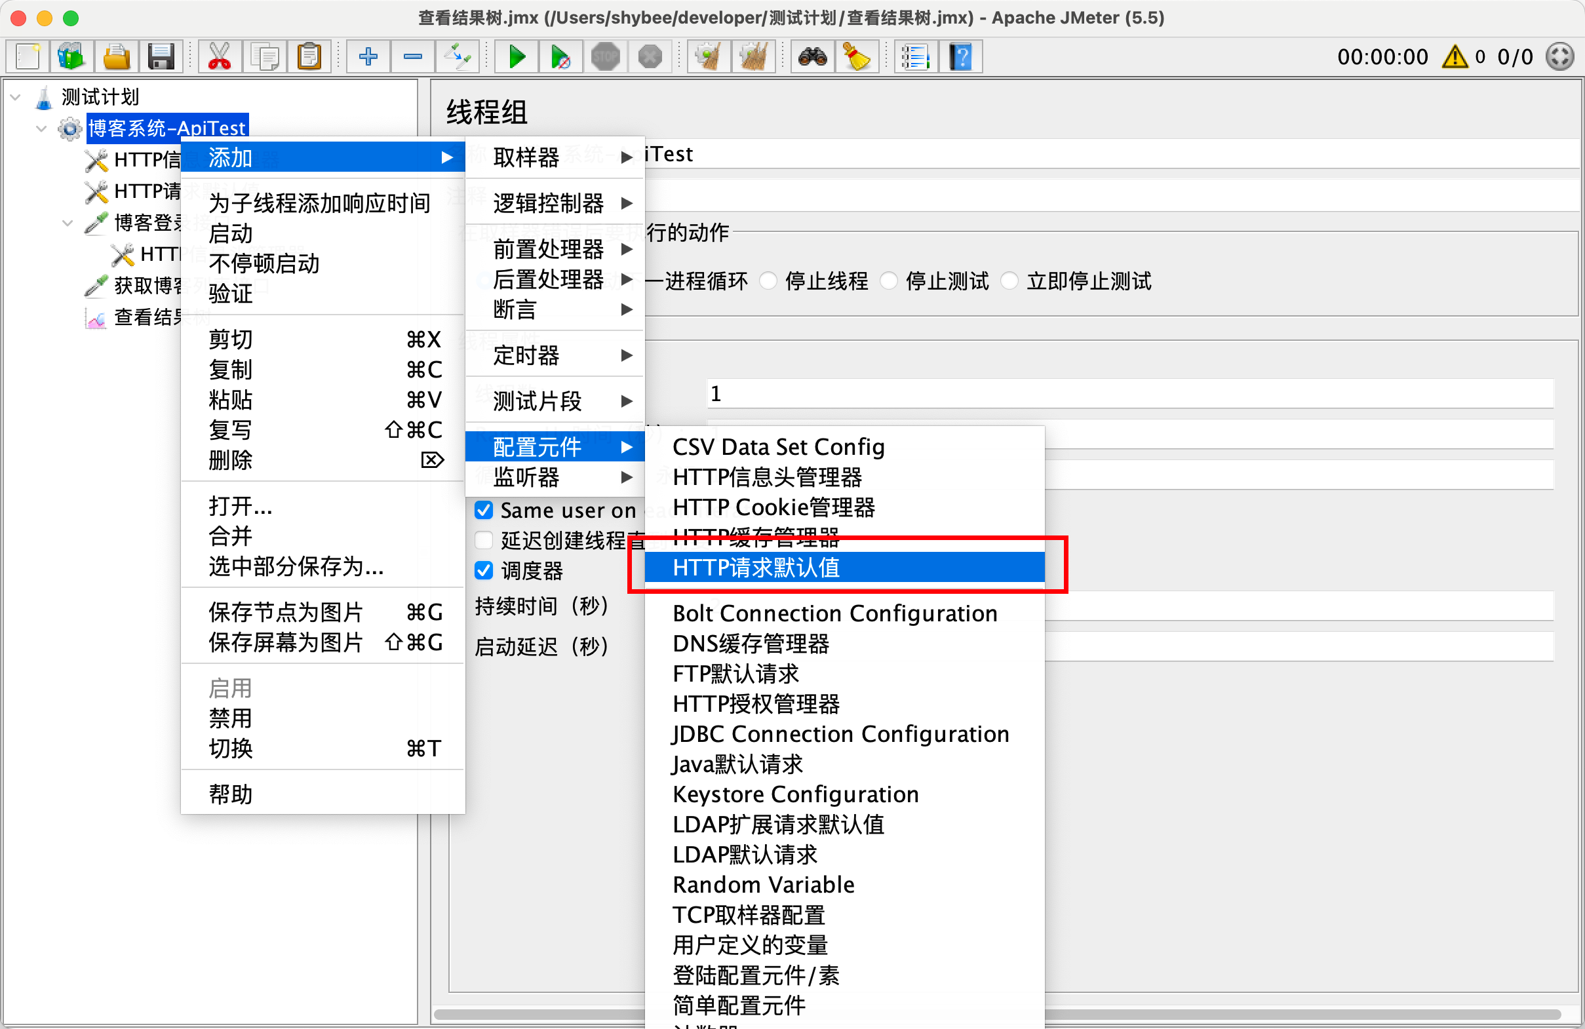Select 停止线程 radio button
Image resolution: width=1585 pixels, height=1029 pixels.
click(x=768, y=281)
